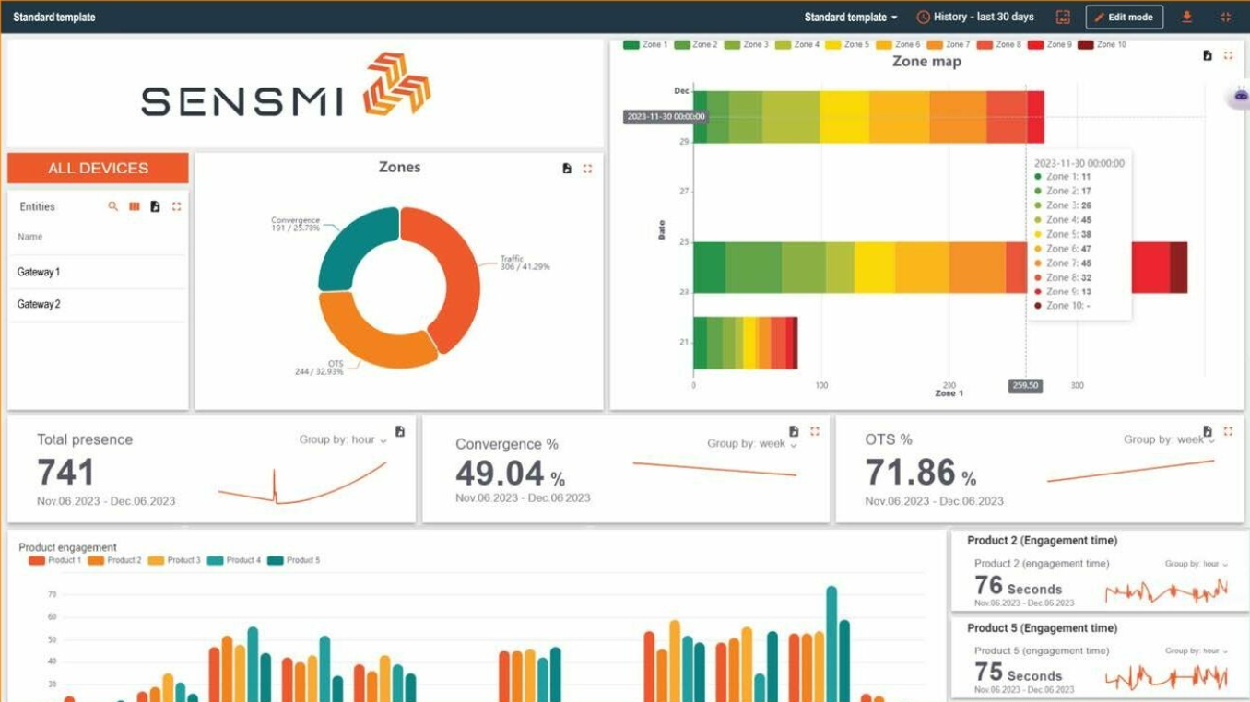
Task: Click the download icon in the top bar
Action: pos(1186,18)
